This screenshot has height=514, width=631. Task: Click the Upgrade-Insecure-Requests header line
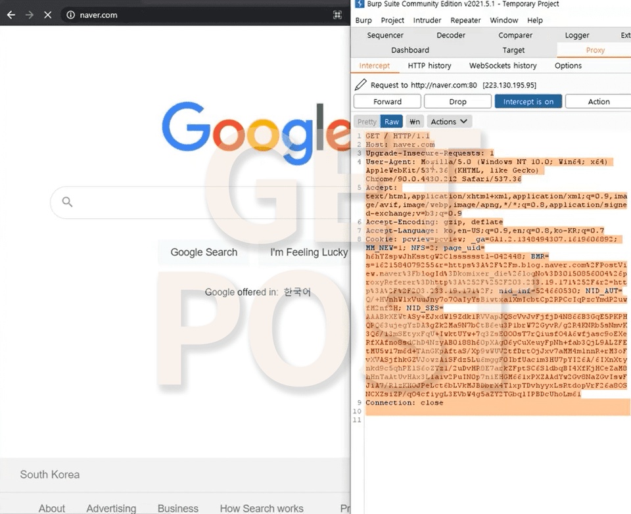click(x=429, y=153)
